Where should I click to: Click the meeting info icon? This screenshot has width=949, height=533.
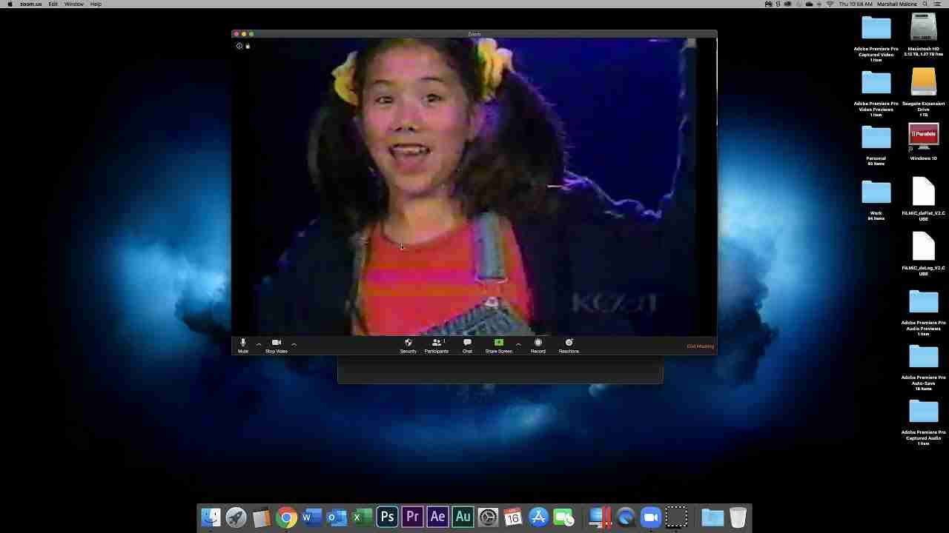(x=239, y=46)
